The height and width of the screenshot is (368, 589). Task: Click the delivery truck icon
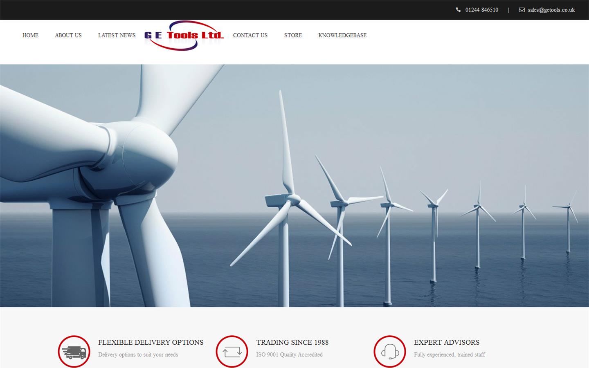[74, 351]
